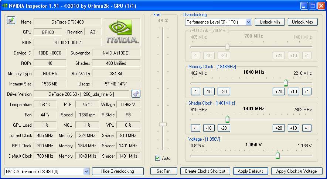
Task: Increase Shader Clock by 10 MHz
Action: pyautogui.click(x=293, y=128)
